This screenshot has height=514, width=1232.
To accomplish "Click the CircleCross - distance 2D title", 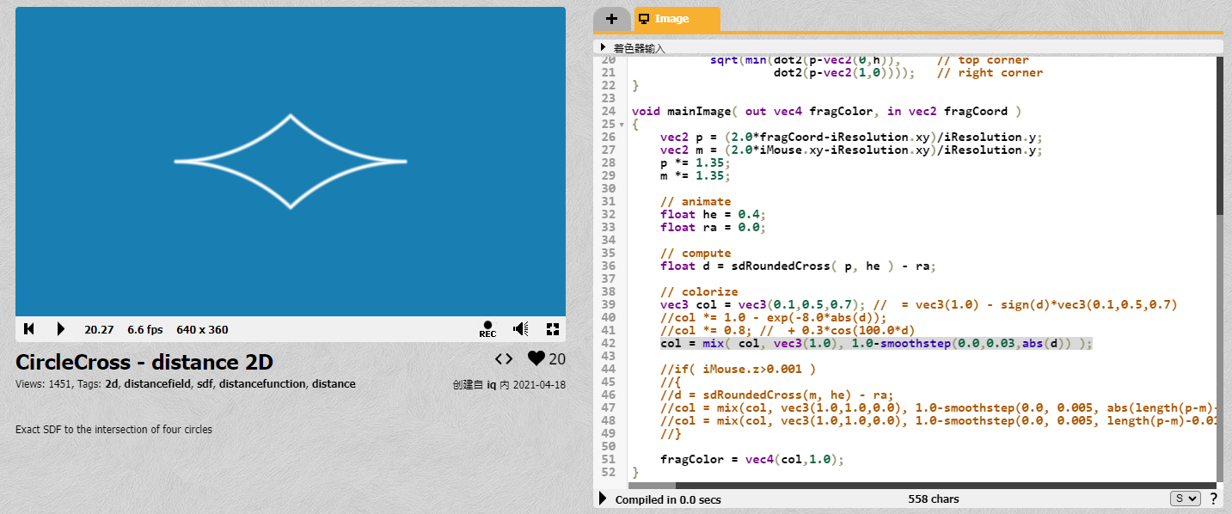I will (144, 362).
